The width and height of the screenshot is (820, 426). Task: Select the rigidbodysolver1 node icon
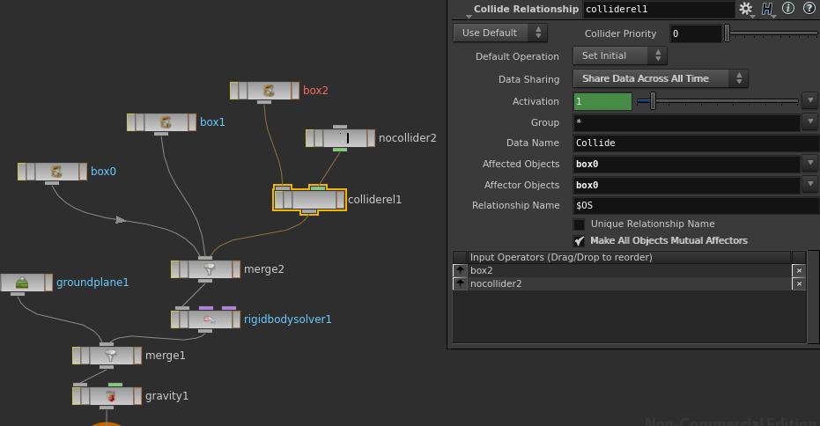209,319
